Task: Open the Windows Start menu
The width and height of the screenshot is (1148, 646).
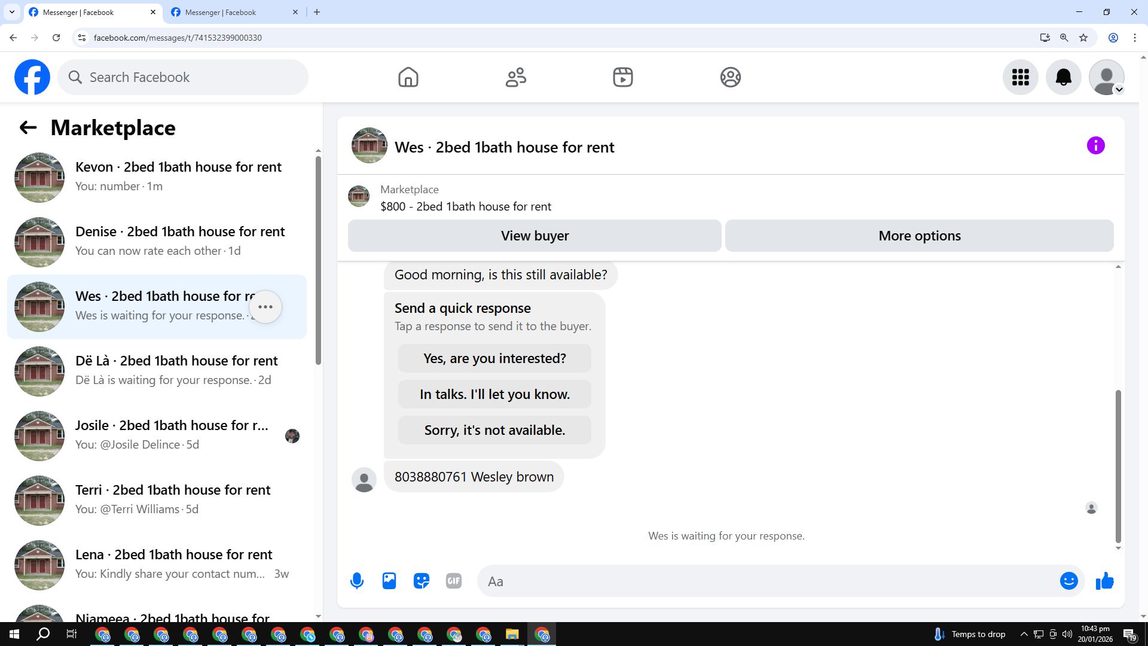Action: pos(14,634)
